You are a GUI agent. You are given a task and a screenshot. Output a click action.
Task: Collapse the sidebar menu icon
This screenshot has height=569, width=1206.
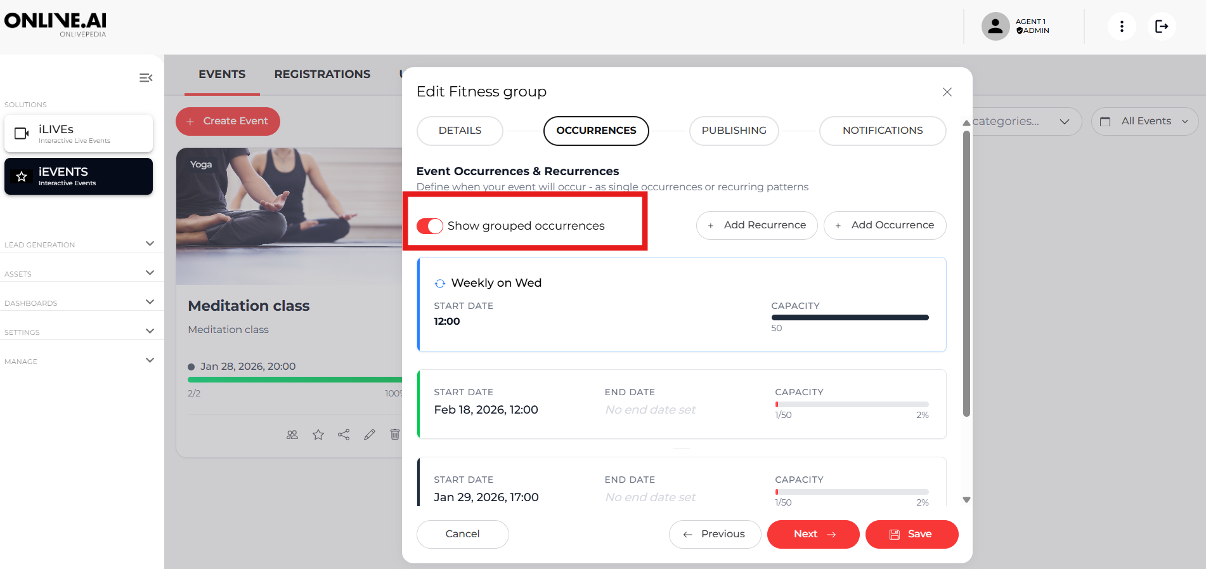click(146, 77)
